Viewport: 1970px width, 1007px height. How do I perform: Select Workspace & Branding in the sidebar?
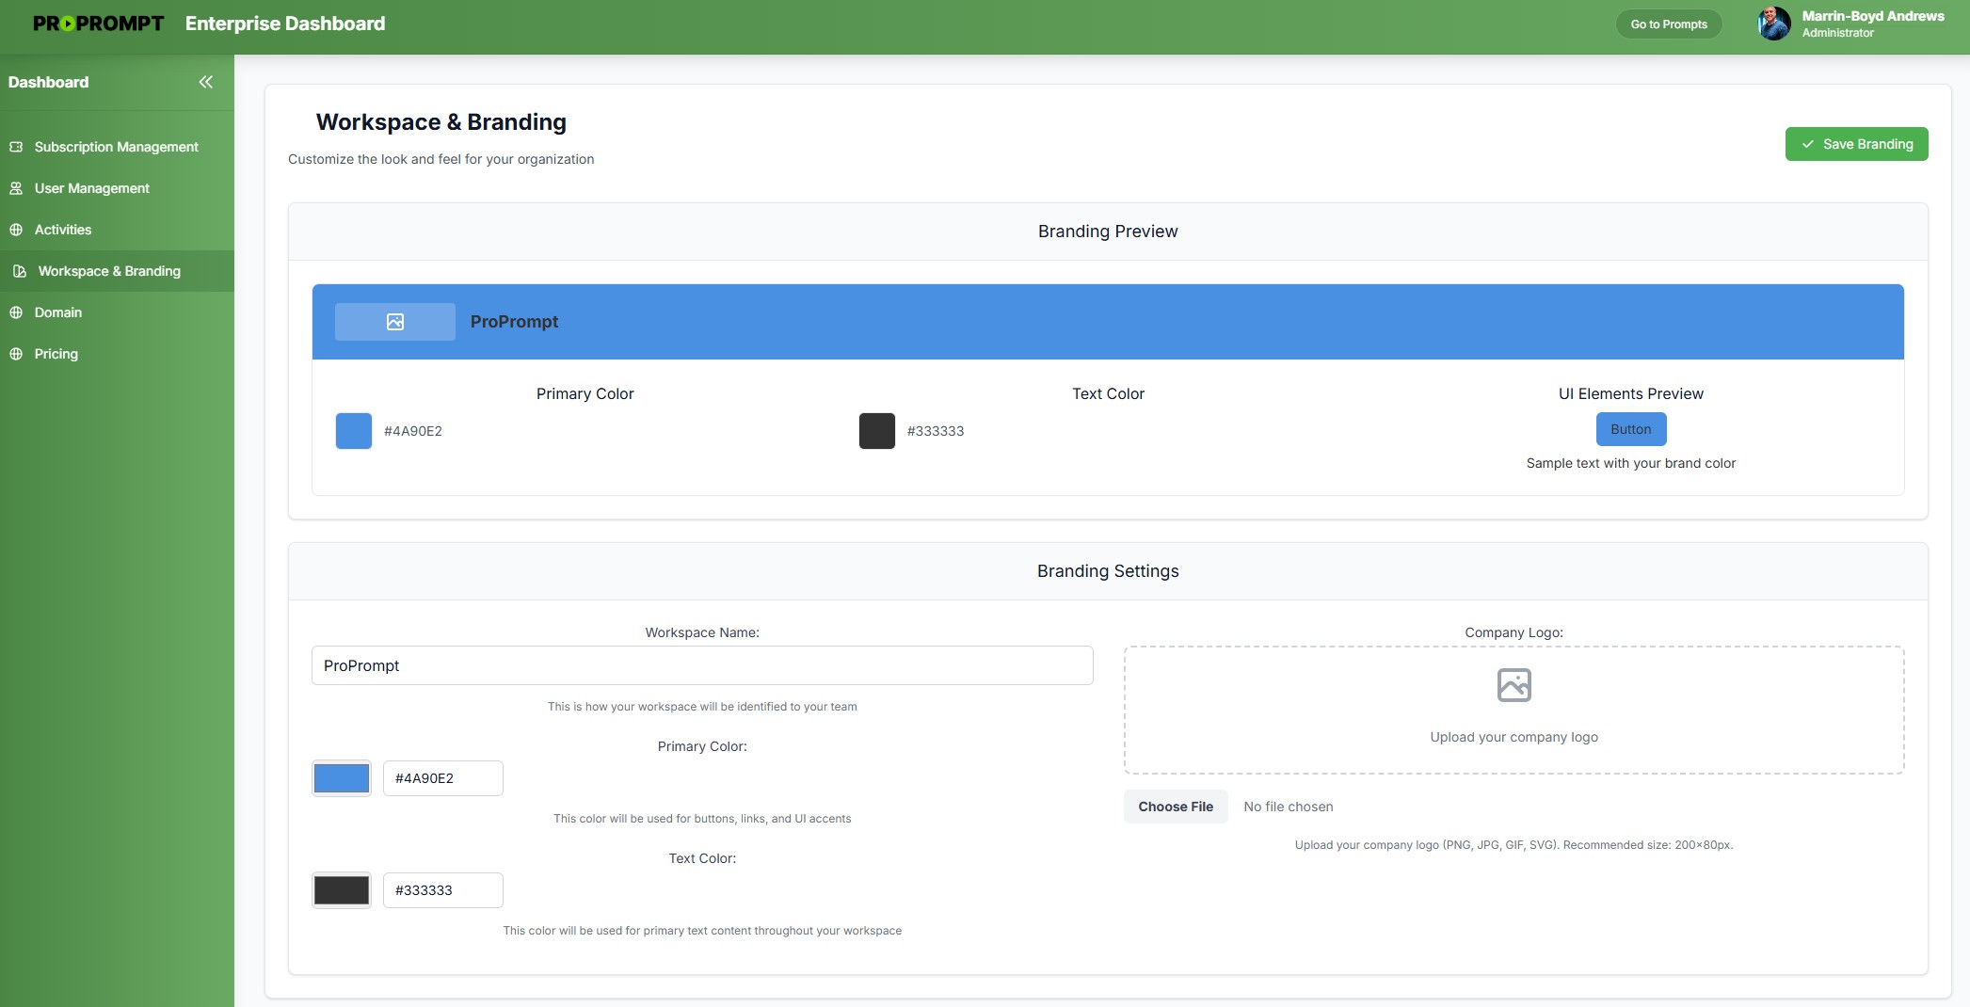coord(117,271)
